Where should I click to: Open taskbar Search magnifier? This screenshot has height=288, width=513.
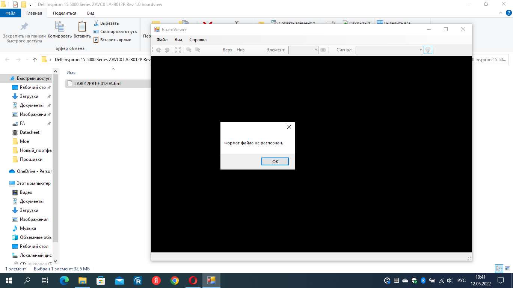[27, 280]
